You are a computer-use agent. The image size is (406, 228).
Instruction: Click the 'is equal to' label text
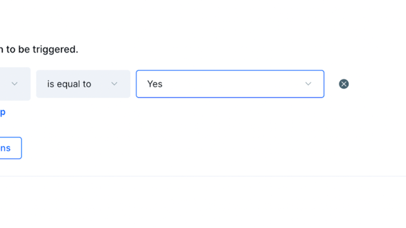69,84
